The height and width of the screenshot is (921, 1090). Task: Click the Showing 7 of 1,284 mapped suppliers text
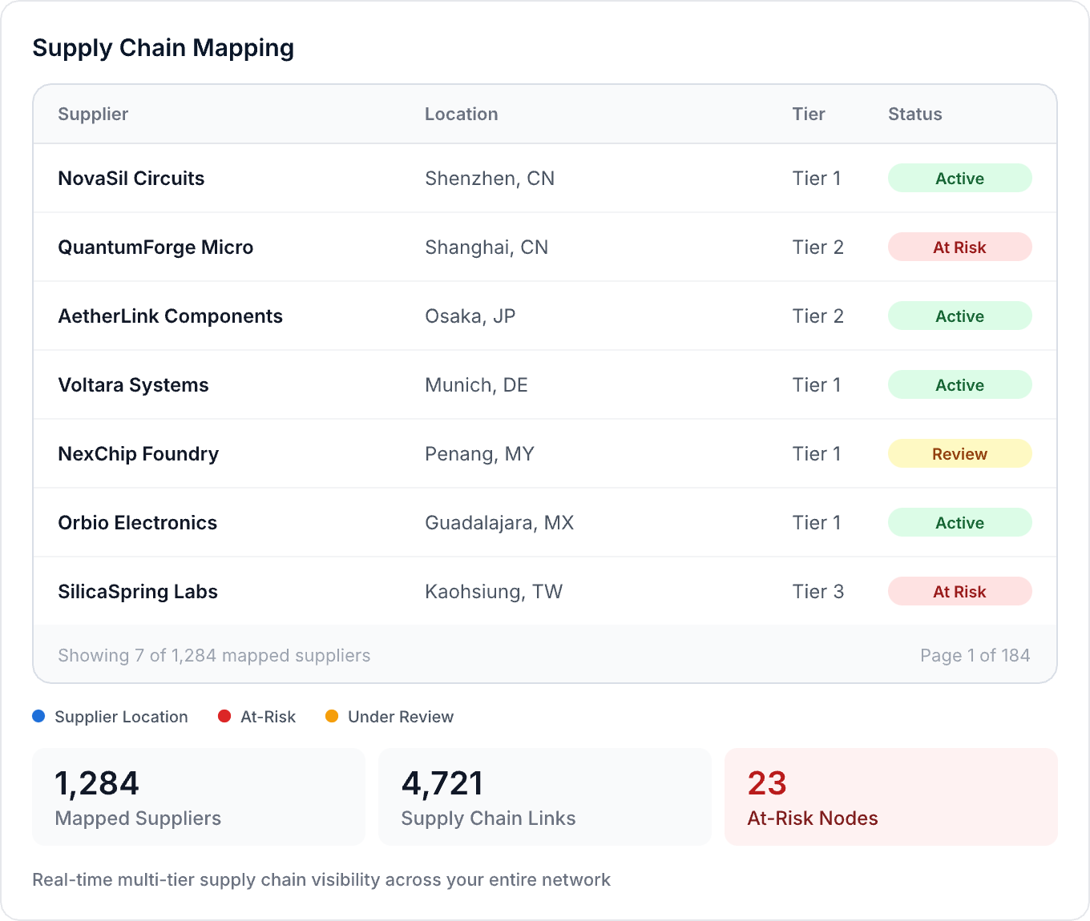click(214, 655)
